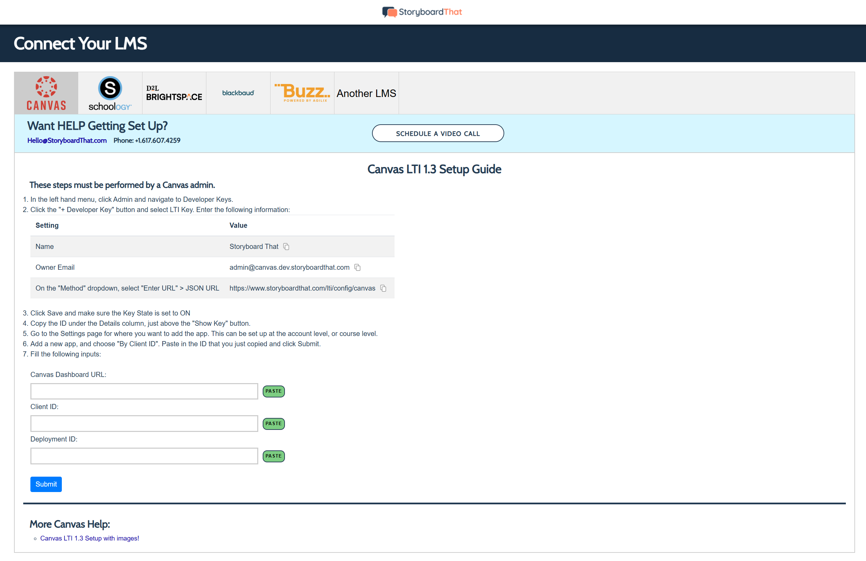Click step 6 about By Client ID
The height and width of the screenshot is (561, 866).
point(175,343)
